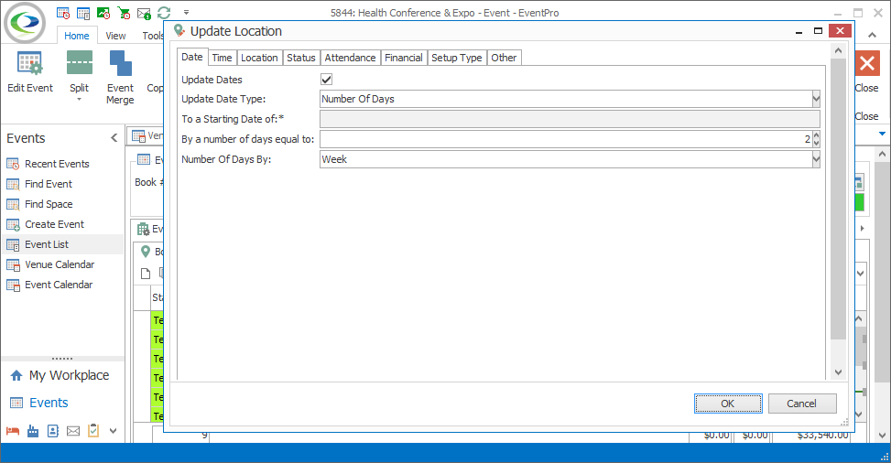Click the clipboard checkmark tasks icon
The height and width of the screenshot is (463, 891).
pos(93,431)
